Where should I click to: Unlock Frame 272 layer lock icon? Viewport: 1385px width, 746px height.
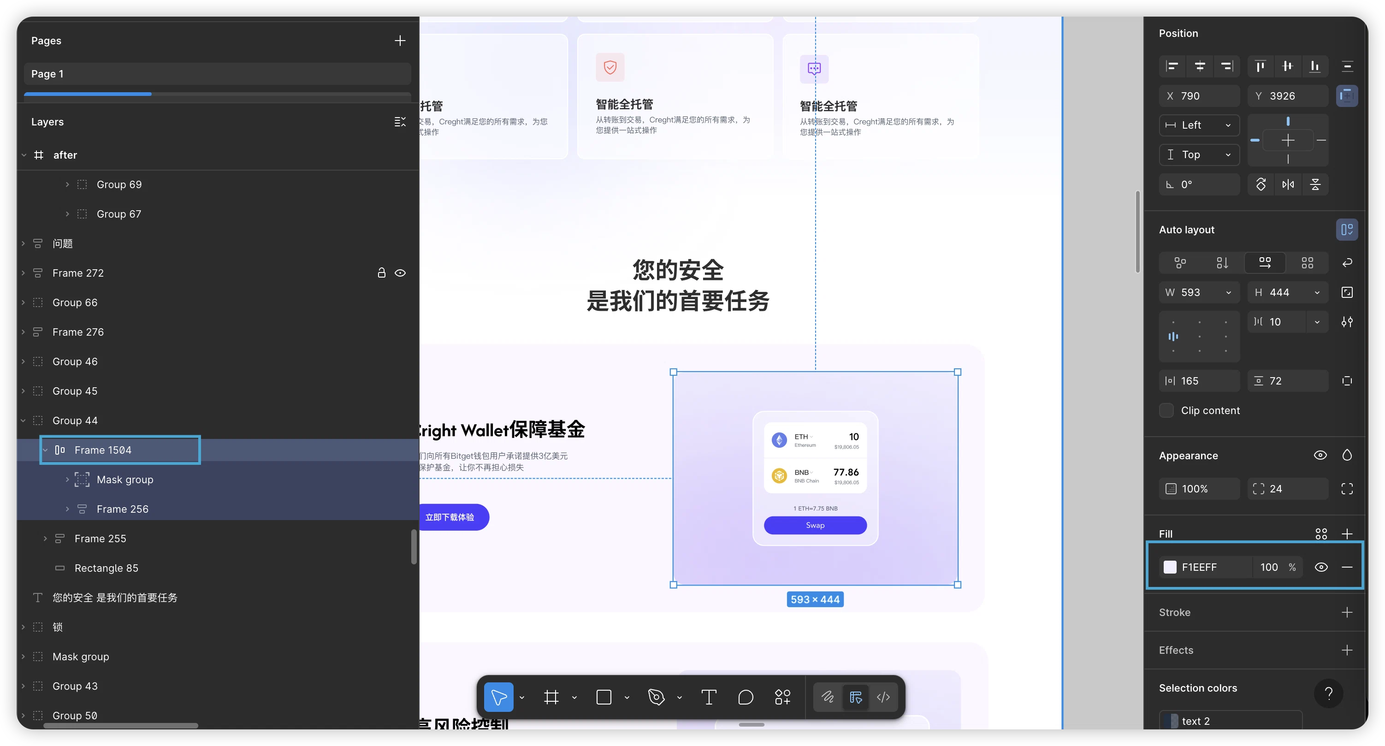click(381, 272)
